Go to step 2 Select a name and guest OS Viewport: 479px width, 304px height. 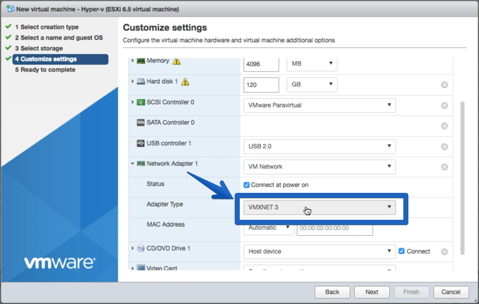(59, 38)
